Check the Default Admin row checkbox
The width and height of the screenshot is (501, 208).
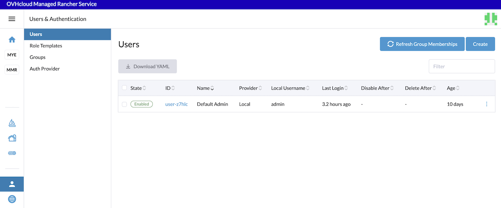click(124, 104)
